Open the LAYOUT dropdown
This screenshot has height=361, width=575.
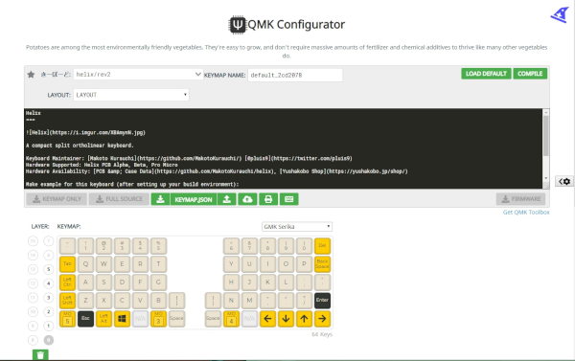click(131, 95)
